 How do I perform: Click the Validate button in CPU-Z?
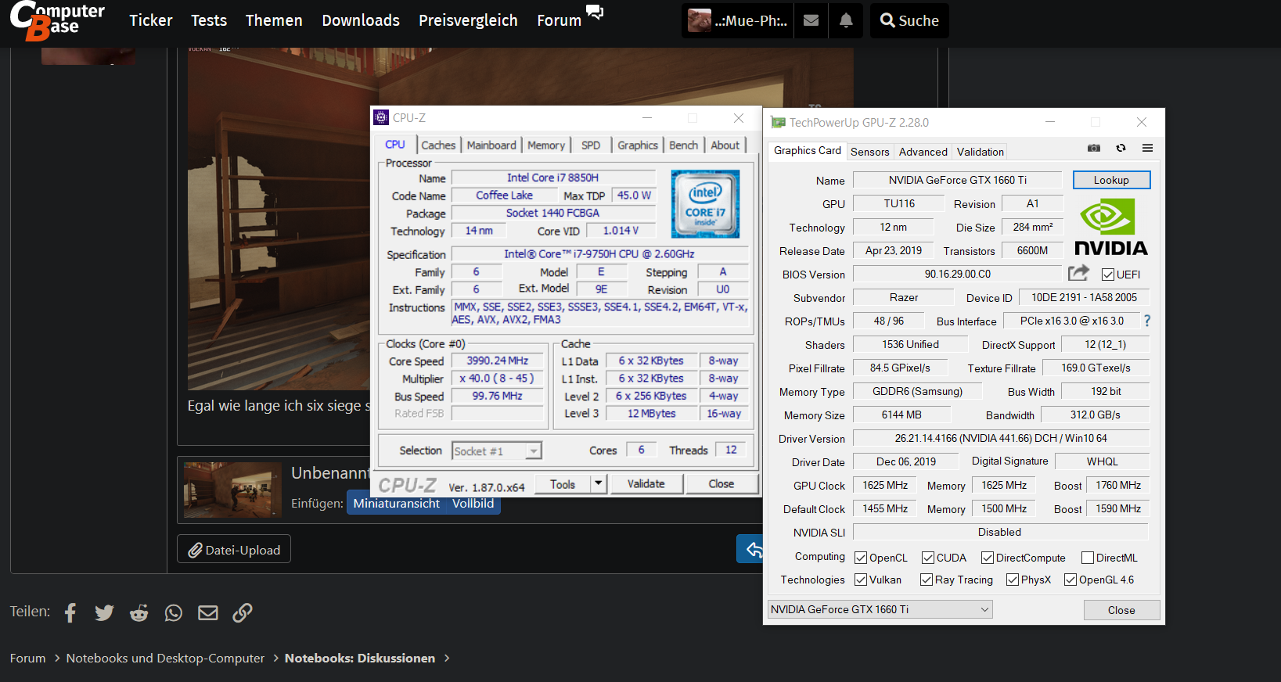(x=646, y=483)
